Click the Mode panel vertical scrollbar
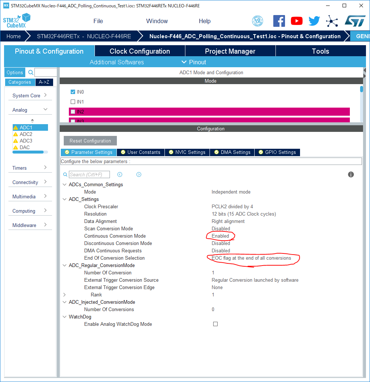The height and width of the screenshot is (382, 370). 362,89
